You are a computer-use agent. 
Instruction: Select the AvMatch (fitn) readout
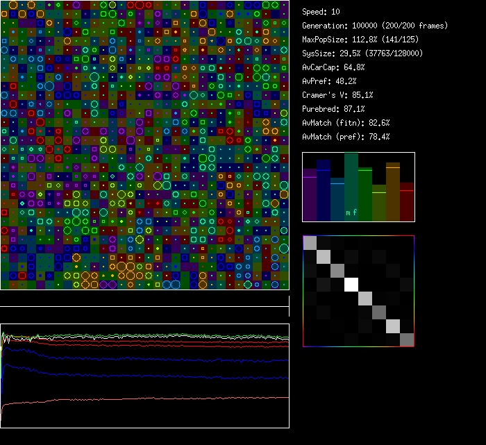[346, 123]
